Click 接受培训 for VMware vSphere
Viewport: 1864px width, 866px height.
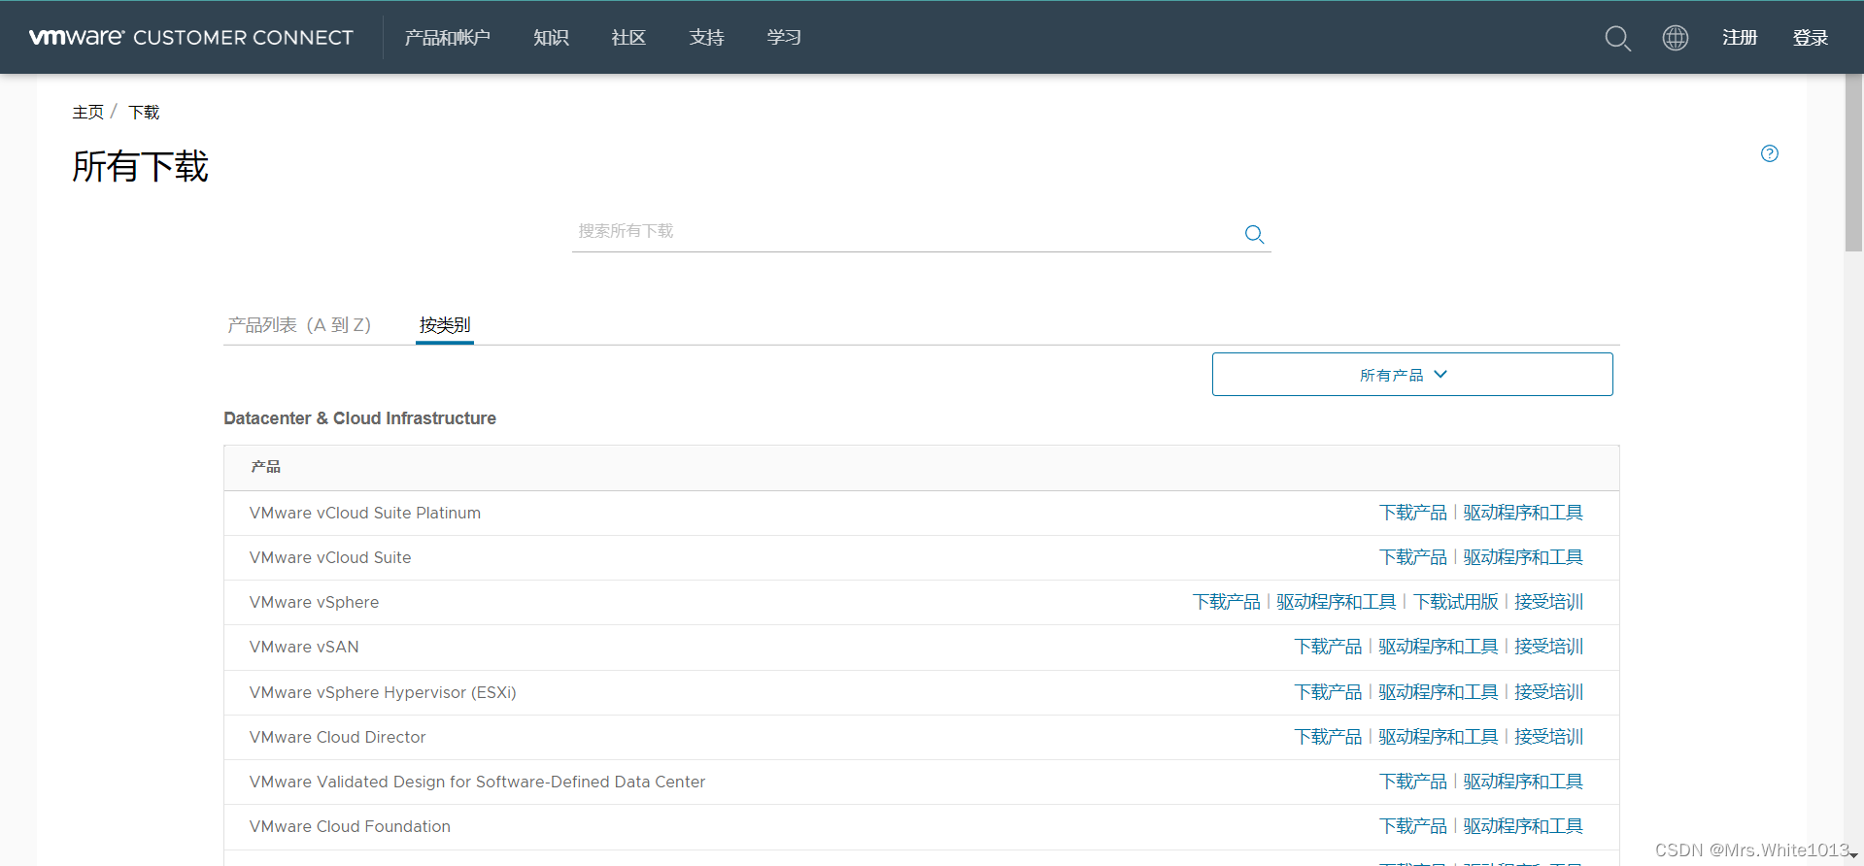[x=1549, y=602]
